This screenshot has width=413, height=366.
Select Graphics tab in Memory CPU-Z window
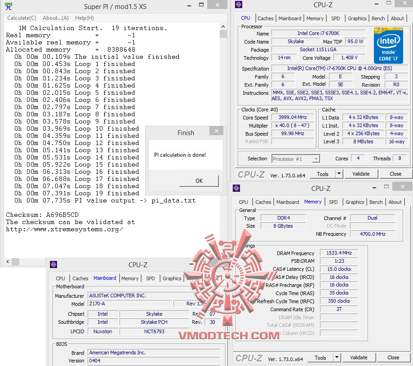pyautogui.click(x=355, y=202)
